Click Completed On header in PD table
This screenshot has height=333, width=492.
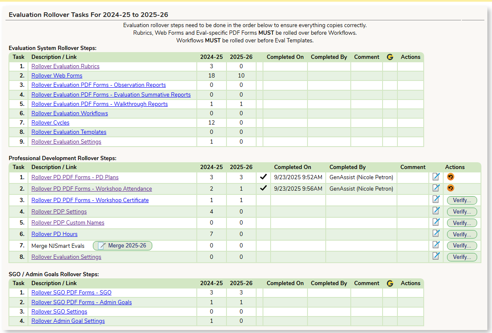pos(292,167)
